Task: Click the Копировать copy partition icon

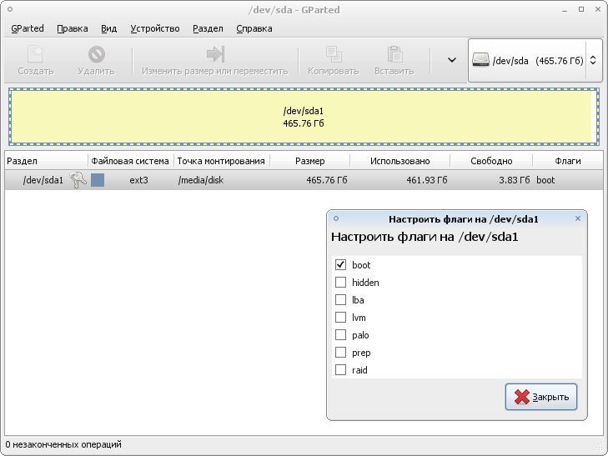Action: (334, 54)
